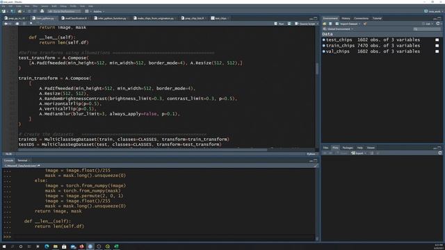Open the first prep .R editor tab
Viewport: 445px width, 250px height.
pos(15,19)
